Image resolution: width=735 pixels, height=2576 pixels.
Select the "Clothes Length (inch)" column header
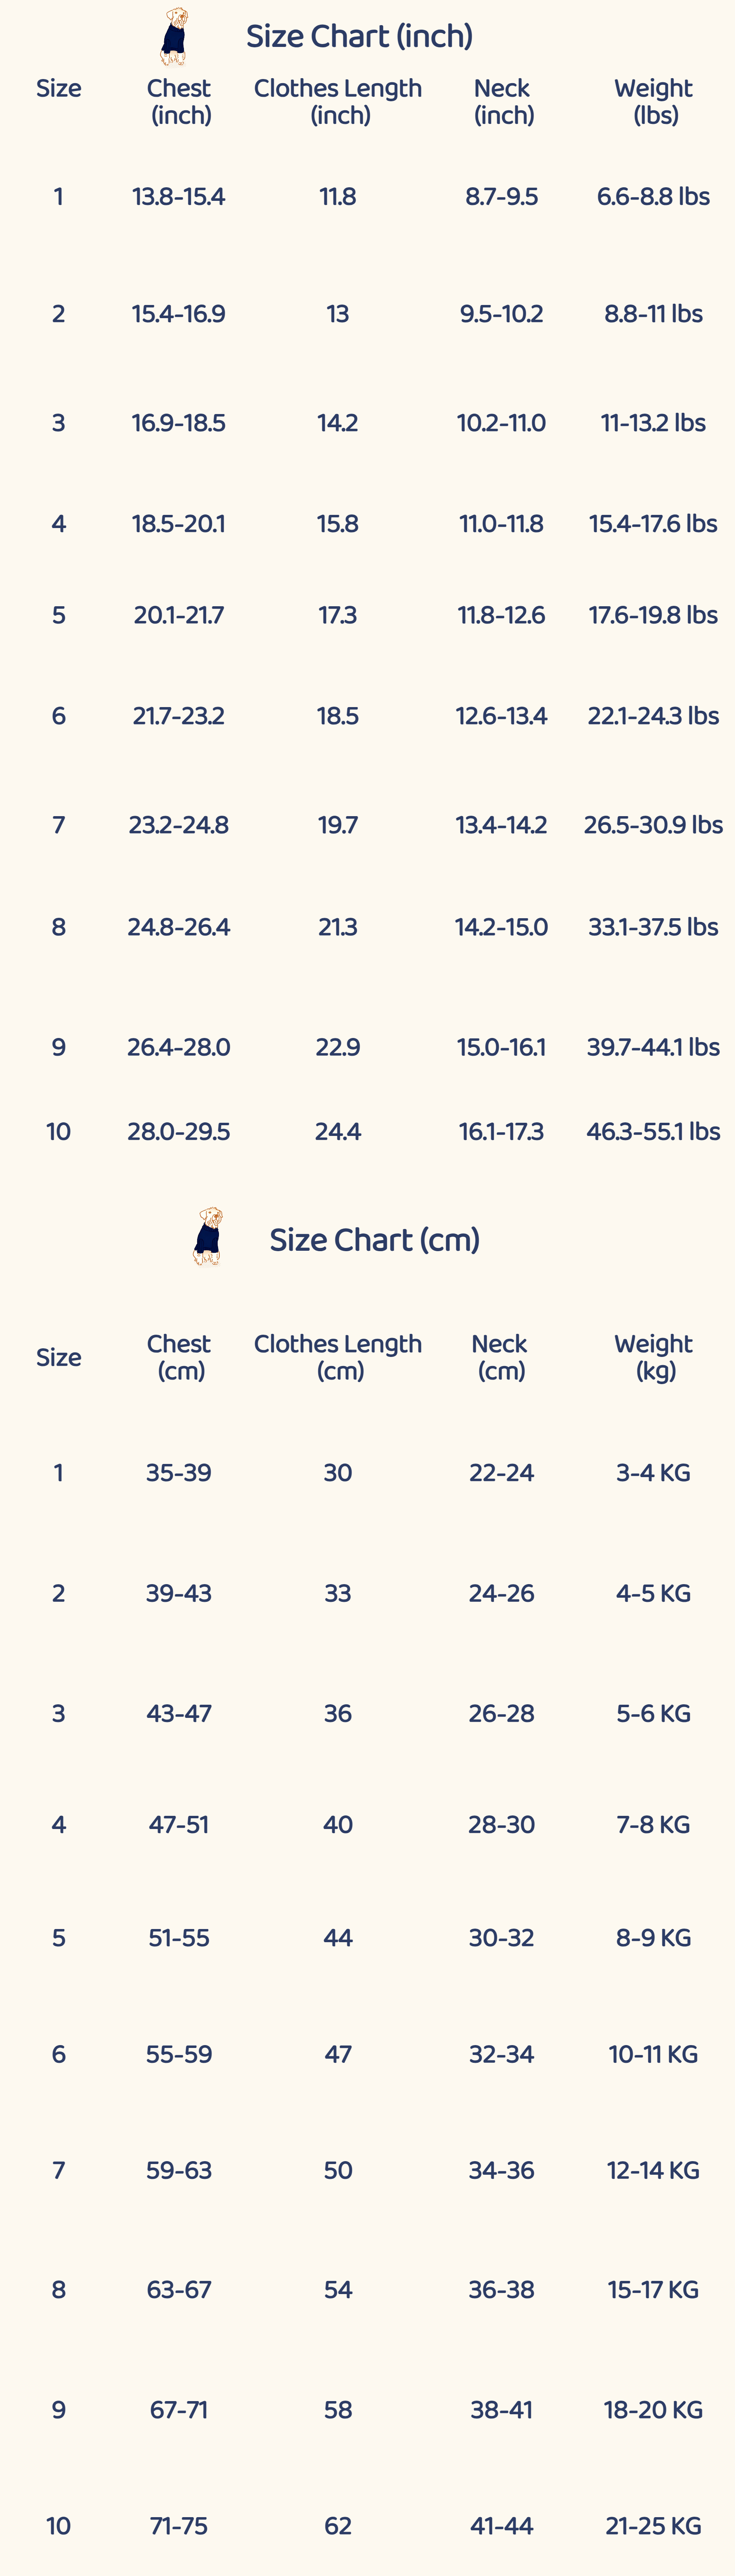(338, 101)
